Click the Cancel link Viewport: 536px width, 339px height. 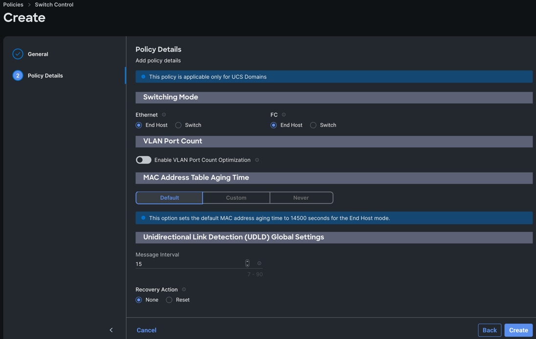[x=146, y=330]
